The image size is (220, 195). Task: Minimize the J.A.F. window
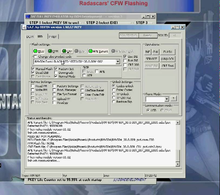click(173, 27)
